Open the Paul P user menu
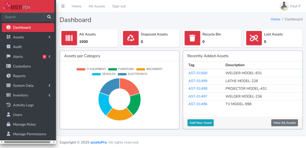 pyautogui.click(x=290, y=6)
